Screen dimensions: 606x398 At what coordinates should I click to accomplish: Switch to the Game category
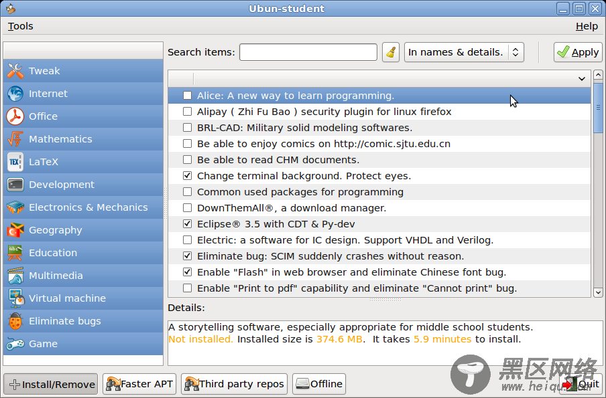click(83, 344)
